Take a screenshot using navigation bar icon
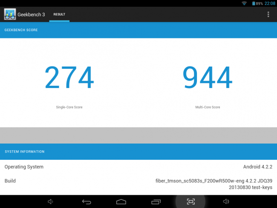This screenshot has height=208, width=277. coord(190,202)
